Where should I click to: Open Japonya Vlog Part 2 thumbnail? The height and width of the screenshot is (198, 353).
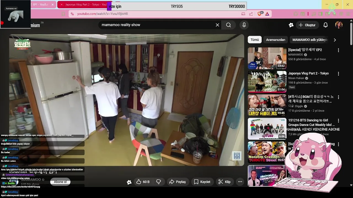[267, 82]
